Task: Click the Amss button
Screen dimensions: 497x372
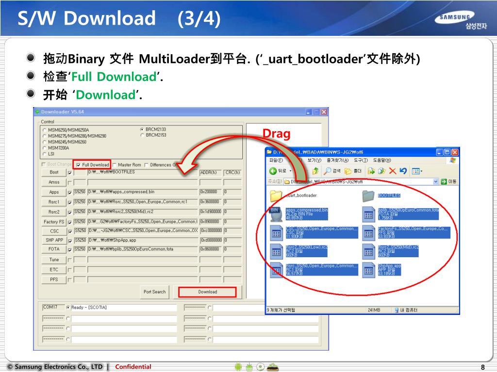Action: coord(54,182)
